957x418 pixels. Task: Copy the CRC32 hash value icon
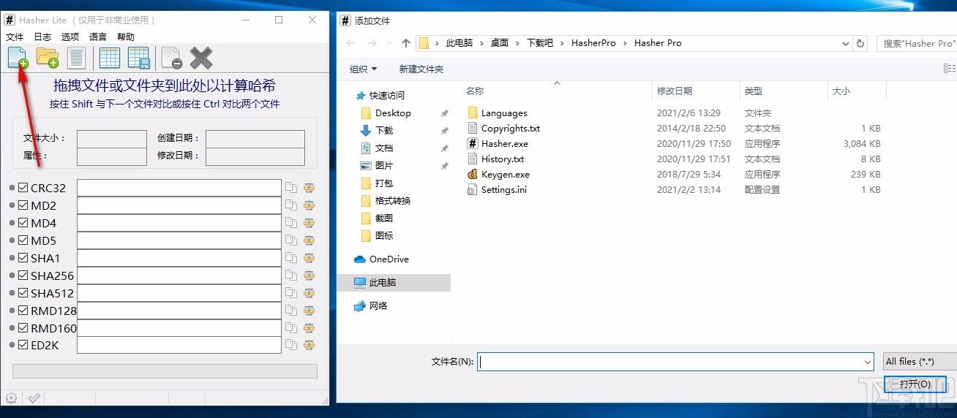(x=291, y=188)
